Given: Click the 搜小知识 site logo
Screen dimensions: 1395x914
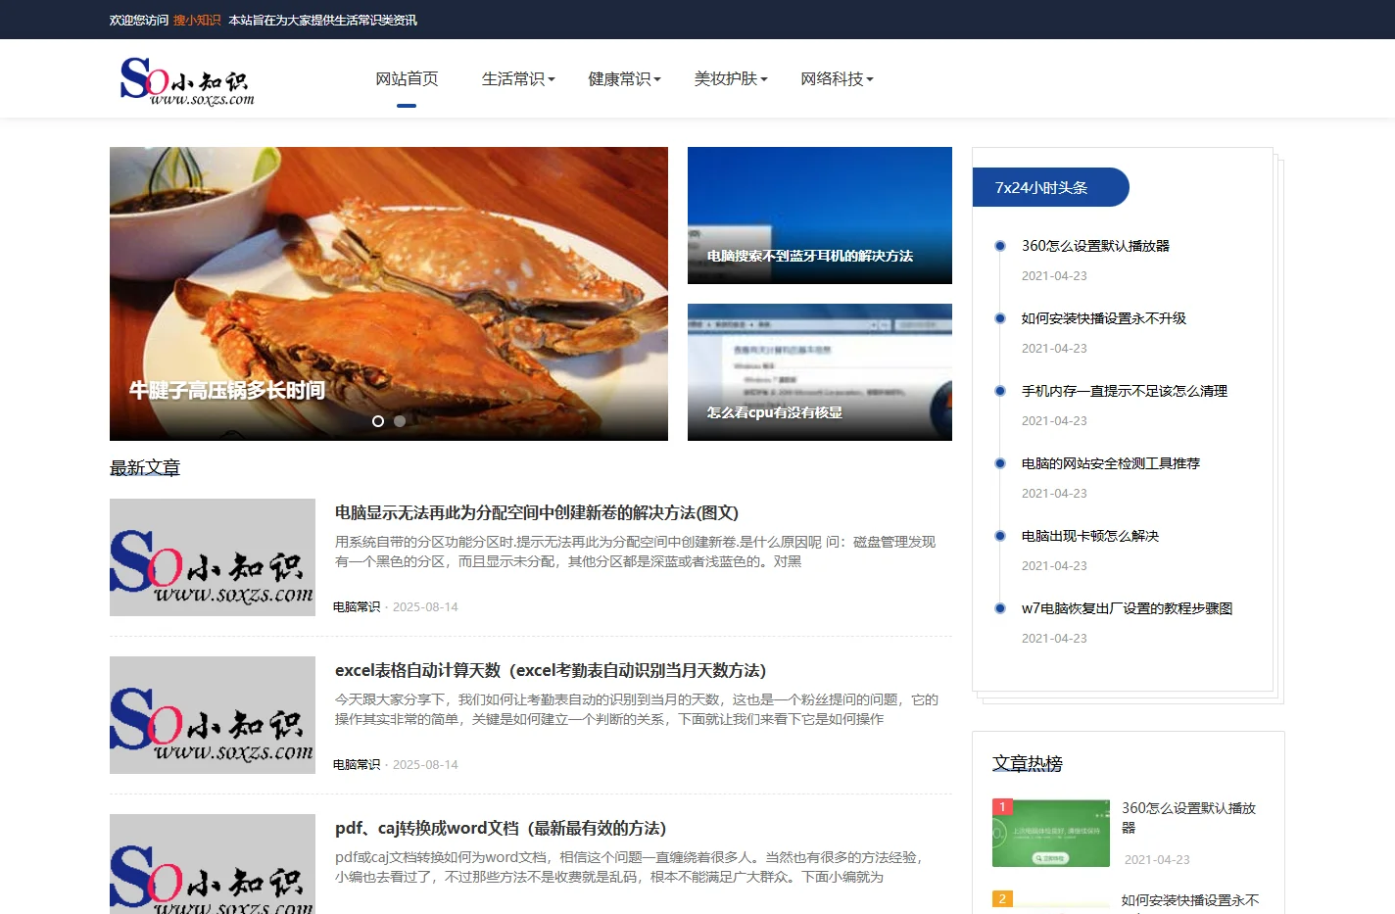Looking at the screenshot, I should point(186,80).
